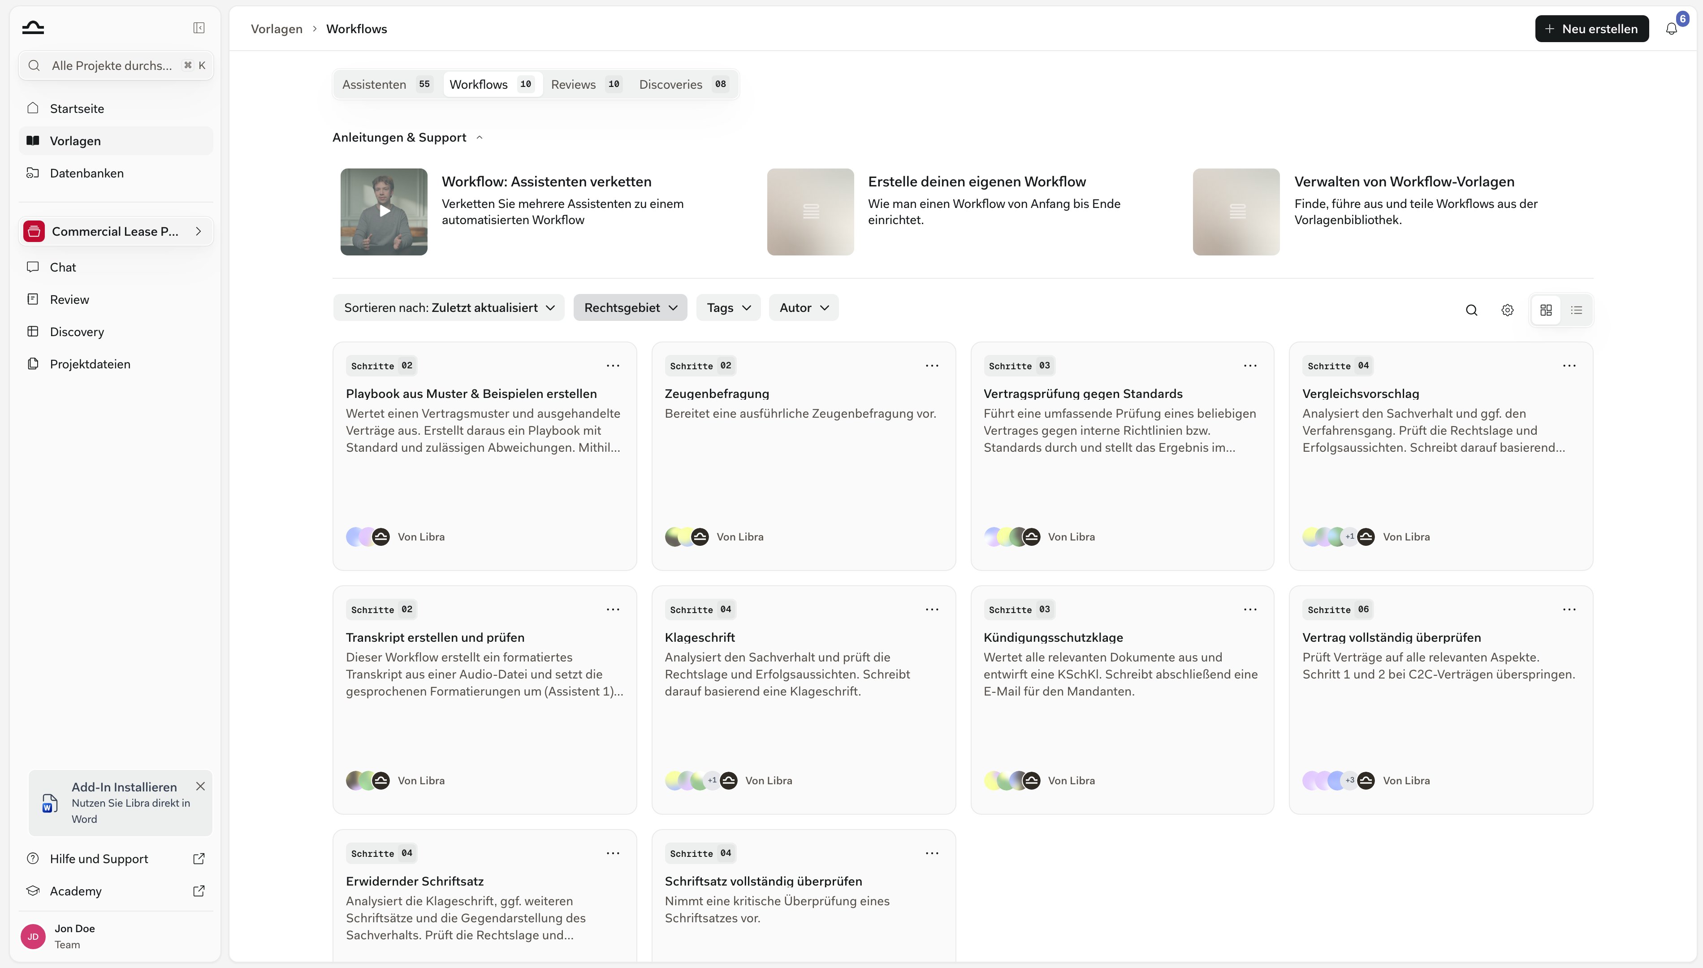Switch to list view
This screenshot has width=1703, height=968.
pos(1577,310)
